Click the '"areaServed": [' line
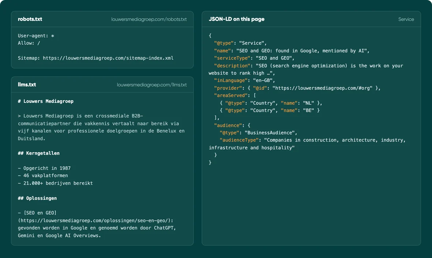 [235, 96]
